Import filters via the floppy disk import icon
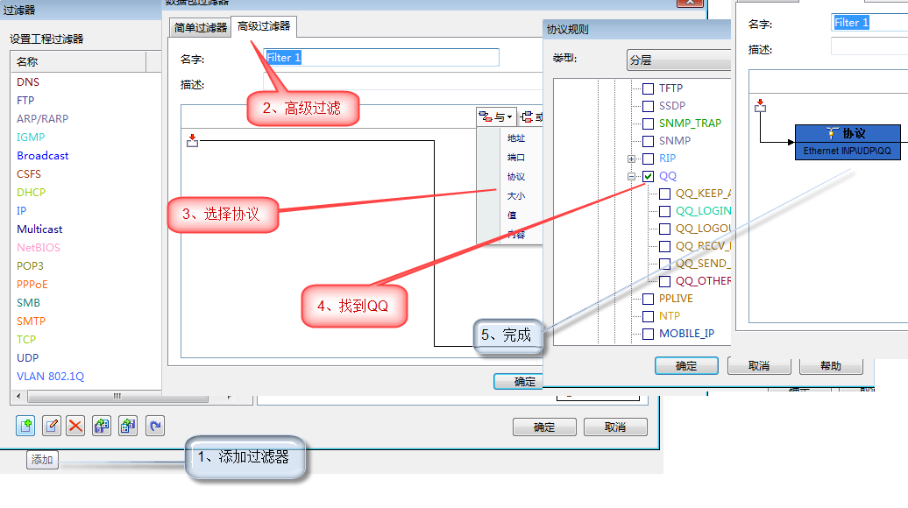 (x=100, y=425)
